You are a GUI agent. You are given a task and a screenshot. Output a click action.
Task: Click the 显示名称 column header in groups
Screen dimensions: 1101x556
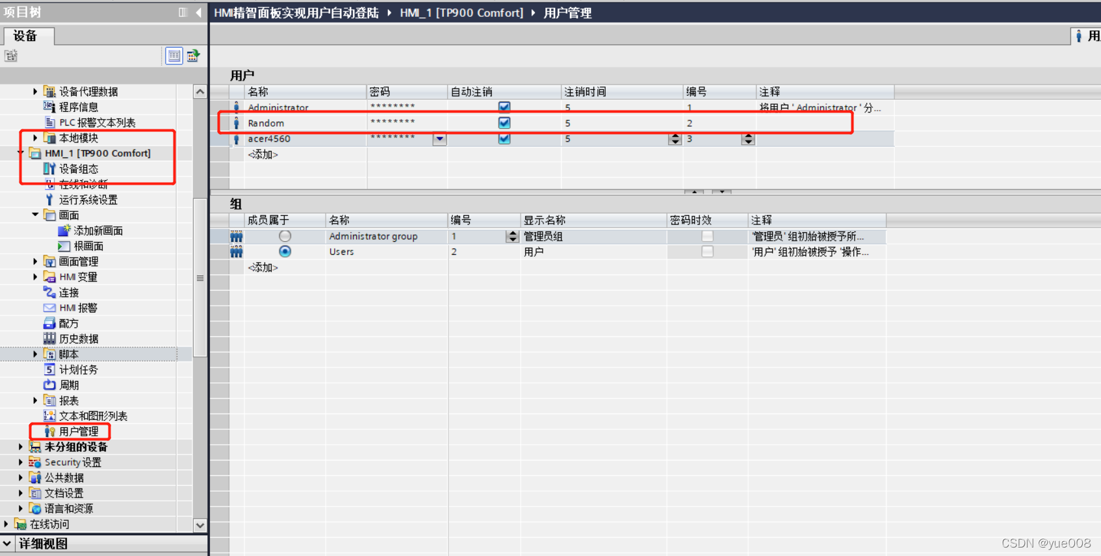tap(593, 220)
